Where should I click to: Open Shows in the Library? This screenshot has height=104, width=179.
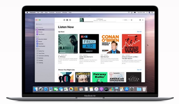point(45,41)
